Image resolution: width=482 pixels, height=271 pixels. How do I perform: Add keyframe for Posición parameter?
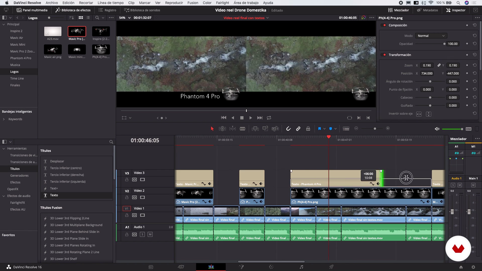467,73
